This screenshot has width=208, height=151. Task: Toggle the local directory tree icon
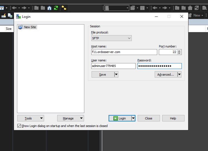[x=64, y=8]
